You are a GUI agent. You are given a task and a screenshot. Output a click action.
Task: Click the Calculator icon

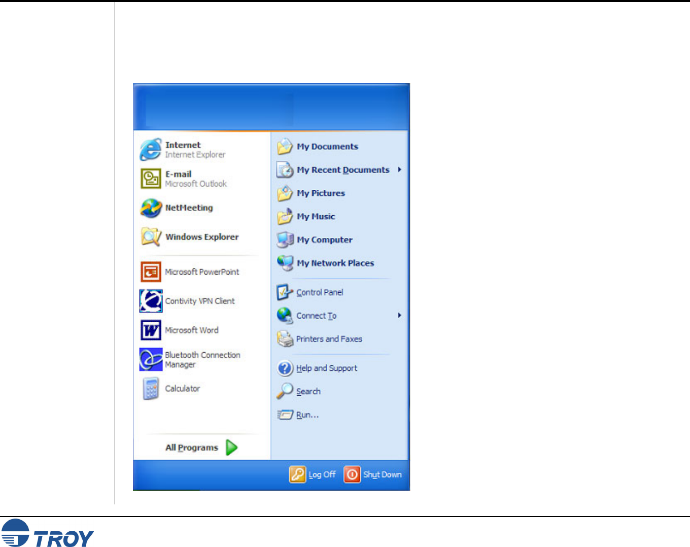[151, 389]
